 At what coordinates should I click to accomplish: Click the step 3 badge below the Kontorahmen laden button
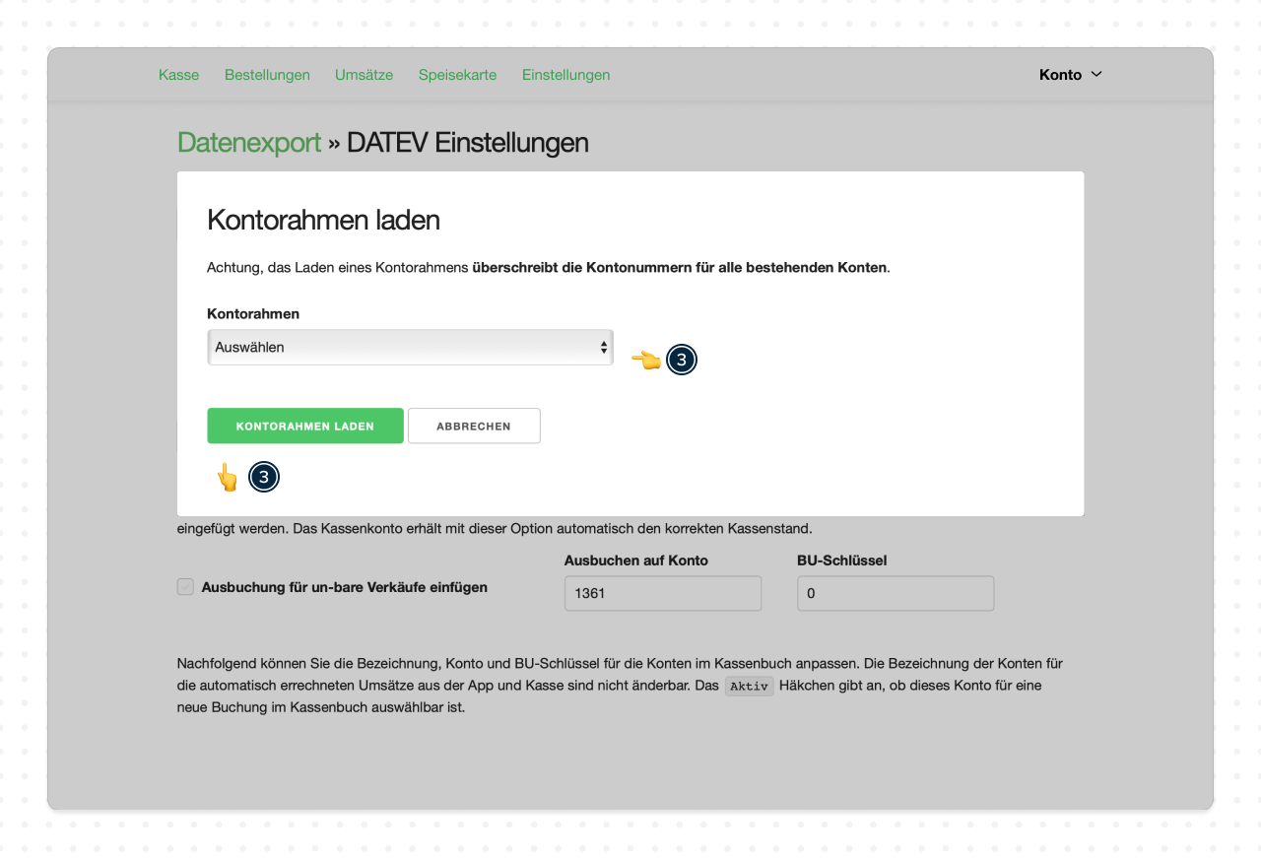click(264, 478)
